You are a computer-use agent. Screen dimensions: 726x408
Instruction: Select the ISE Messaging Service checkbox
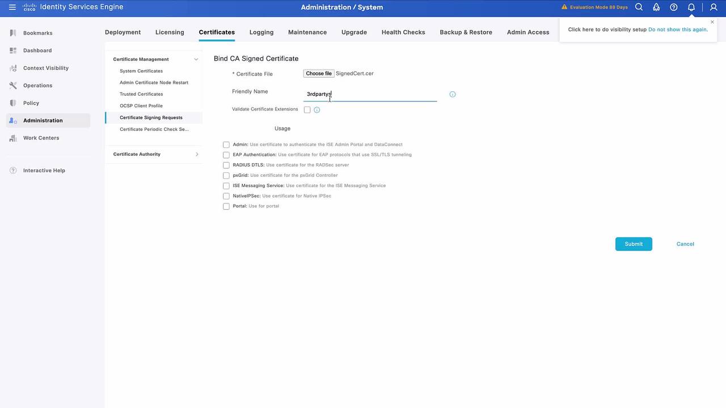(x=226, y=186)
